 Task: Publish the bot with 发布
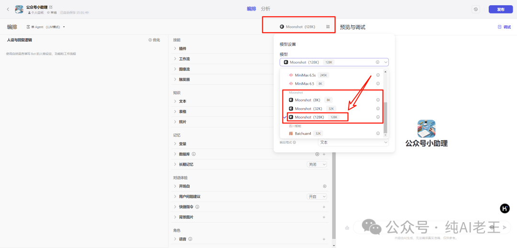point(501,9)
